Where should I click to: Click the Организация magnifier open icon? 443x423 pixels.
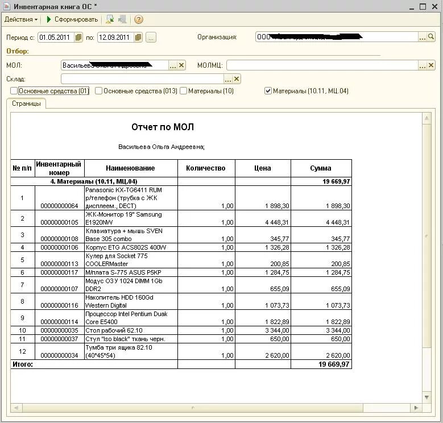(x=431, y=37)
